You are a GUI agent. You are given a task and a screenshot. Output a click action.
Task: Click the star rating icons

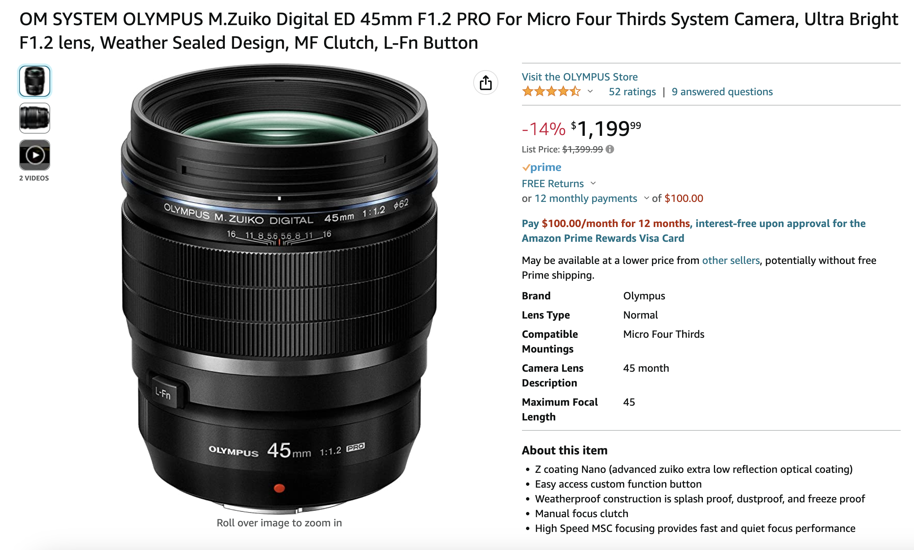(551, 91)
